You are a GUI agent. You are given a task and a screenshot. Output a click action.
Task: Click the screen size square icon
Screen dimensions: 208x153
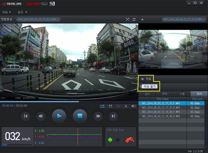[110, 106]
